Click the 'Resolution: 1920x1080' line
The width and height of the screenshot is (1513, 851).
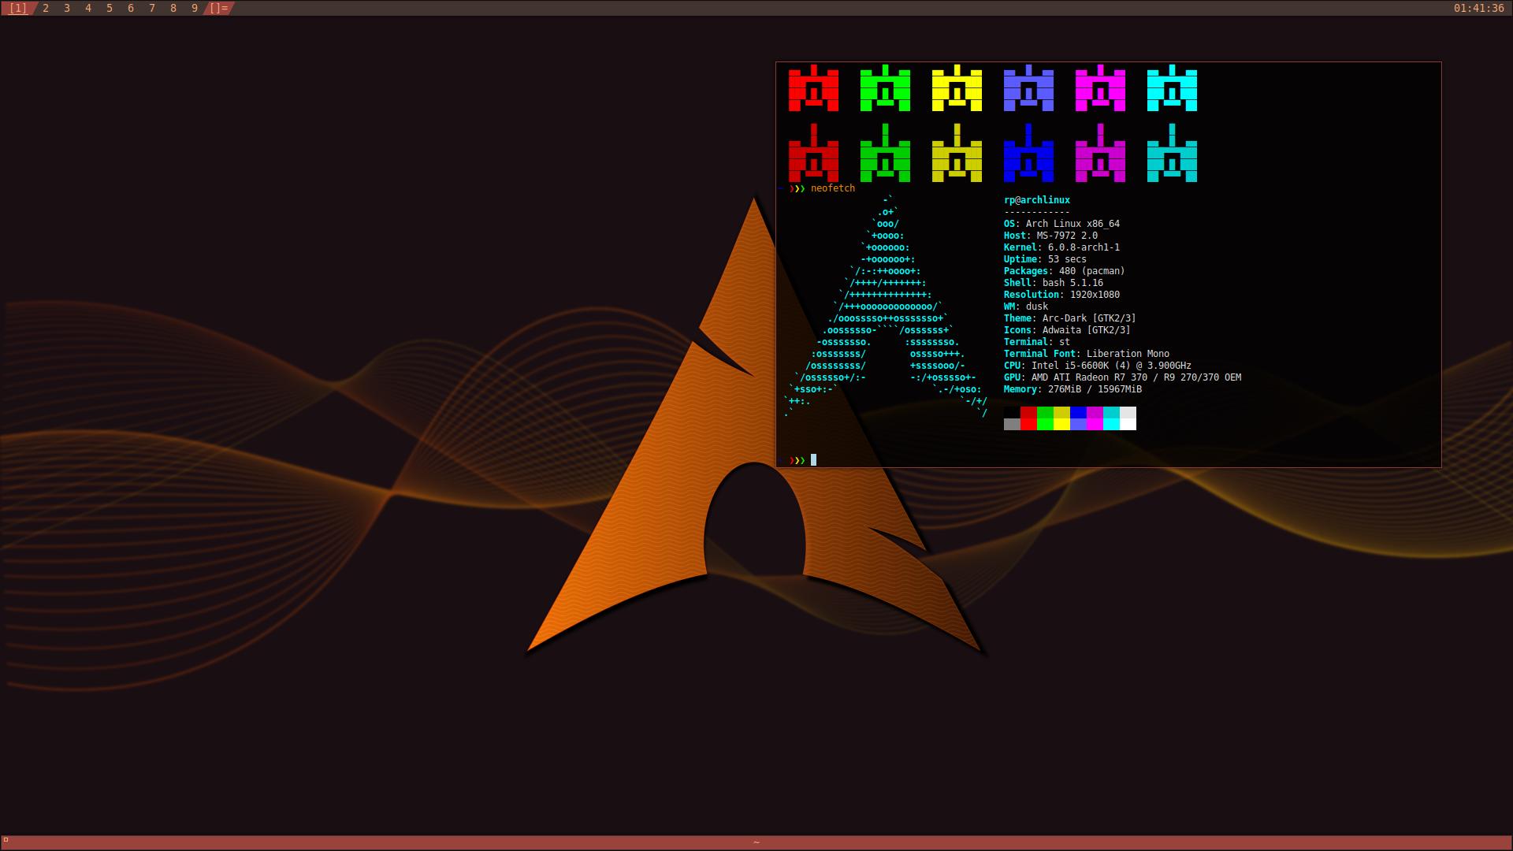[x=1061, y=295]
